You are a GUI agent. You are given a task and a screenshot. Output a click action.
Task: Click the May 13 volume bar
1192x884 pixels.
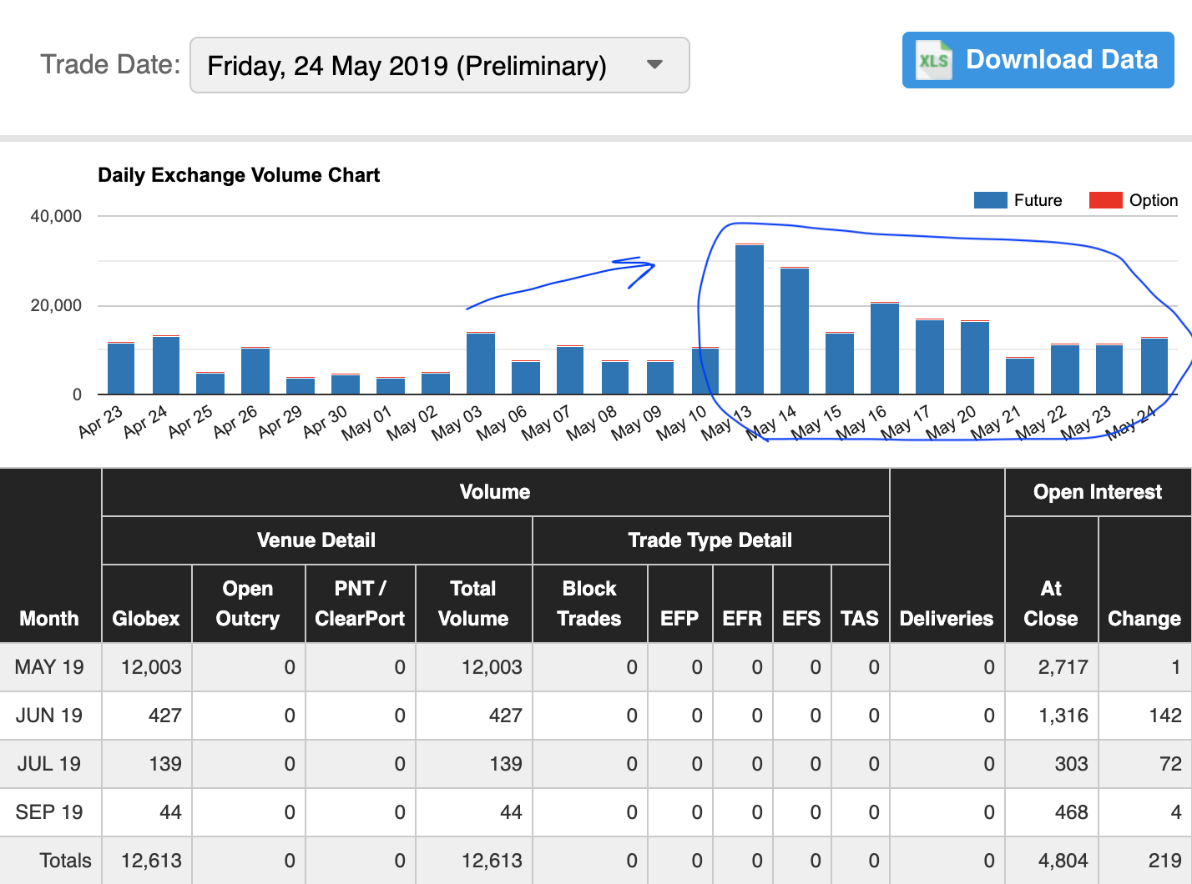coord(750,319)
